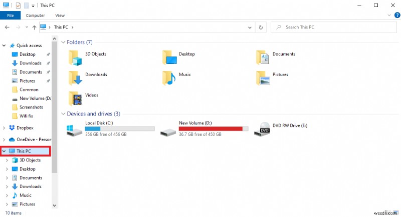The width and height of the screenshot is (401, 217).
Task: Click the system menu icon in title bar
Action: (6, 5)
